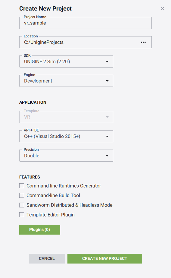Click the CANCEL button
171x278 pixels.
pos(47,259)
